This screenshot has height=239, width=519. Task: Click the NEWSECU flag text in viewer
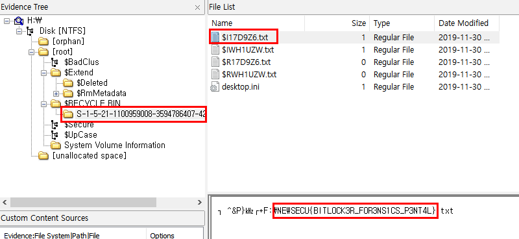pos(356,210)
